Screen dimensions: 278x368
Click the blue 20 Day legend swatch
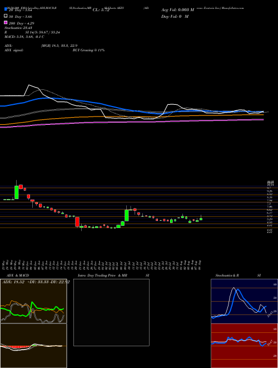click(x=6, y=9)
